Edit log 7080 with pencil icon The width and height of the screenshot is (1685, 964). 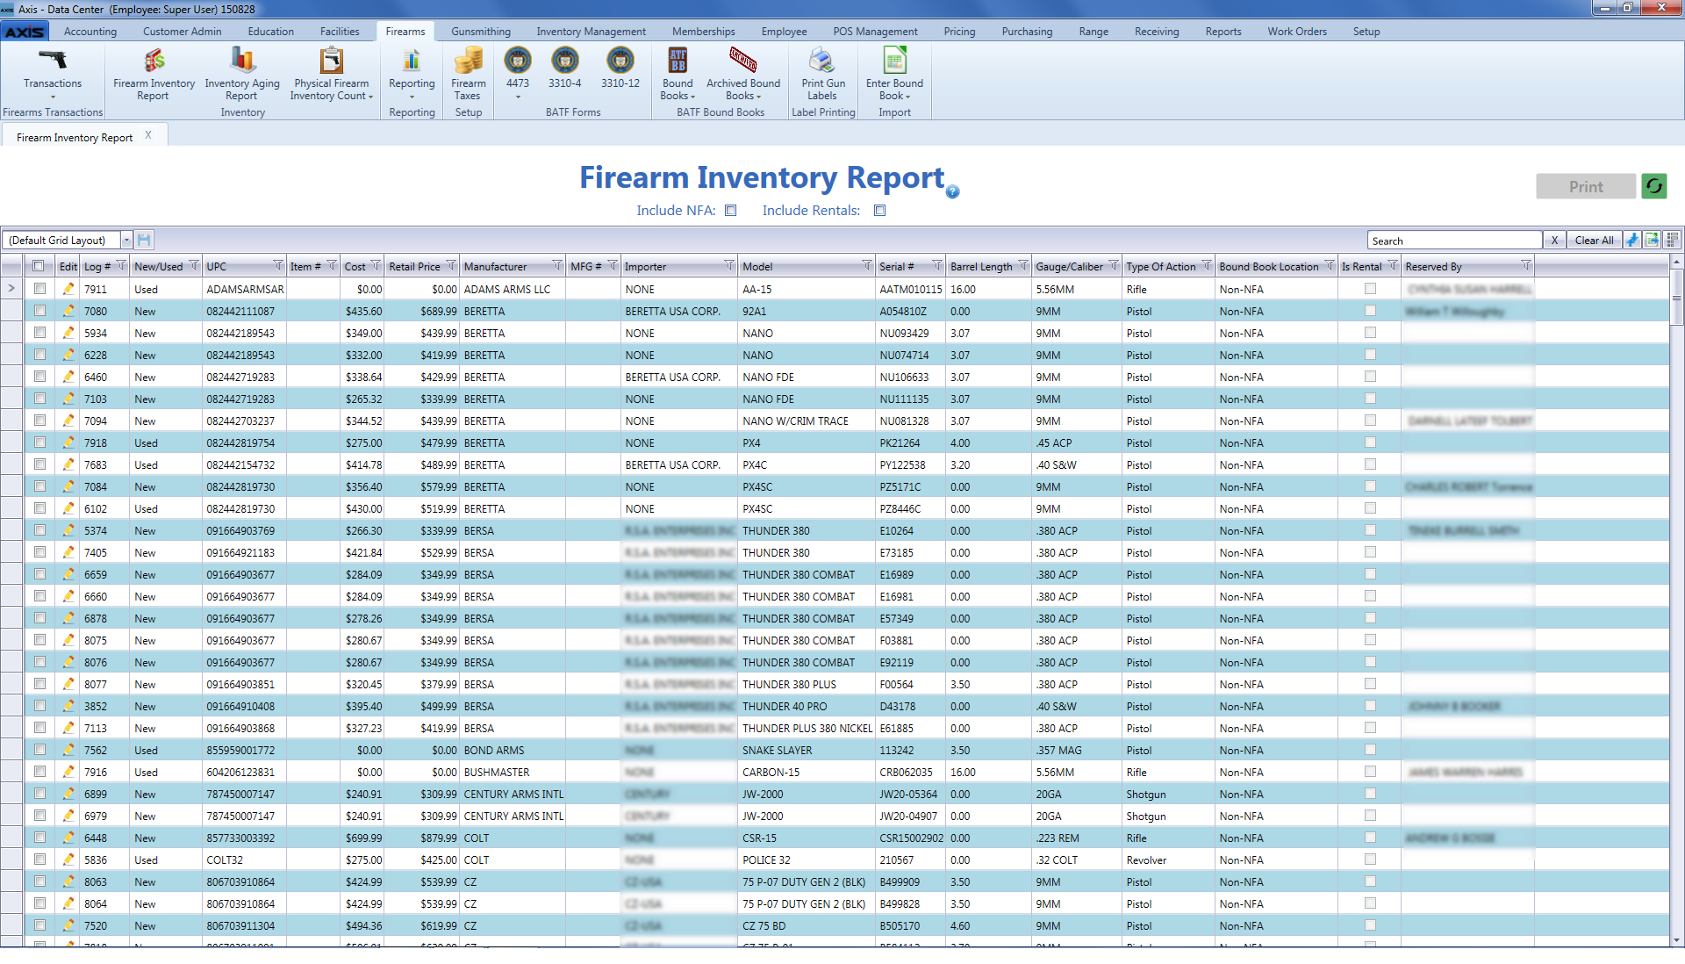68,311
